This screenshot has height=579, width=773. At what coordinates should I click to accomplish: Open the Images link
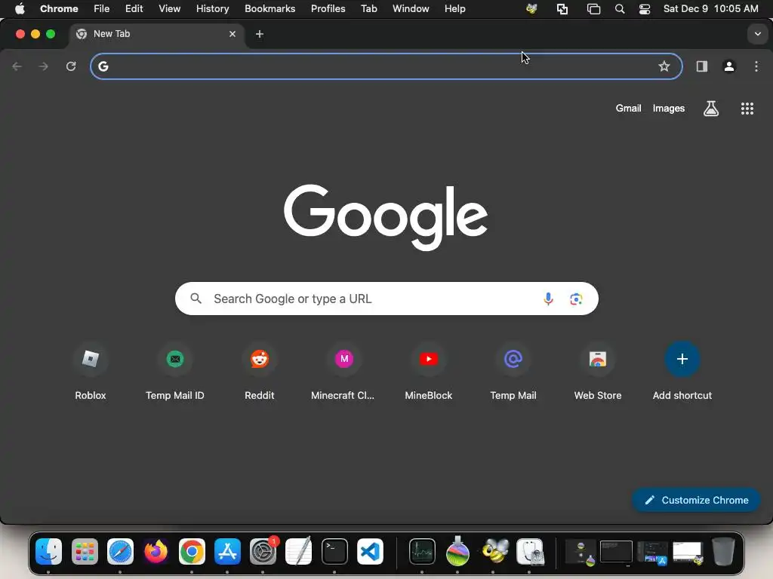tap(669, 109)
